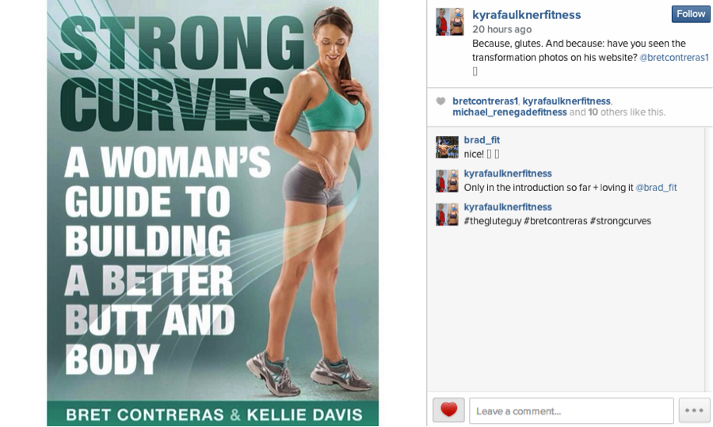Click the comments panel scrollbar
This screenshot has width=713, height=427.
tap(708, 259)
